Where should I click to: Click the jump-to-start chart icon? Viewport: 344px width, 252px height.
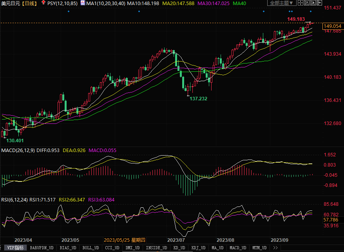point(307,3)
